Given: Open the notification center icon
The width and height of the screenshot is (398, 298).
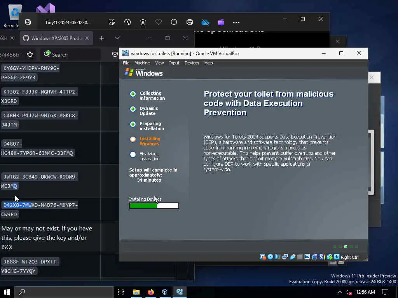Looking at the screenshot, I should [385, 292].
